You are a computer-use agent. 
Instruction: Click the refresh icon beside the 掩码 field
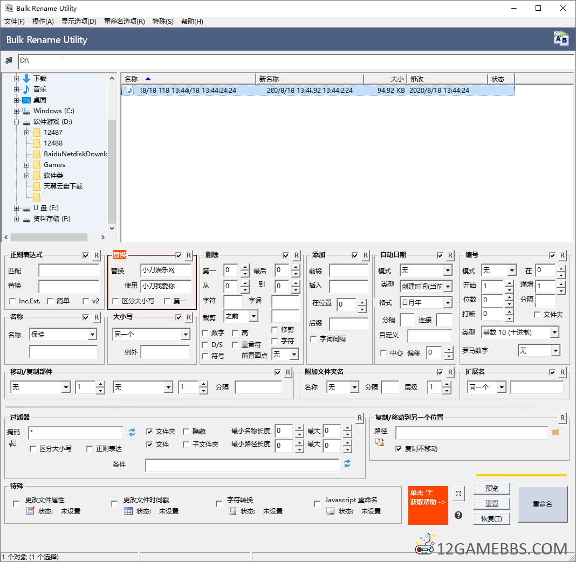click(132, 432)
